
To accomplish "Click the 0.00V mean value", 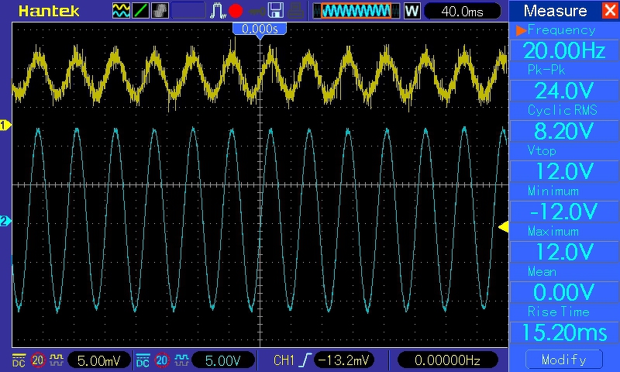I will [564, 292].
